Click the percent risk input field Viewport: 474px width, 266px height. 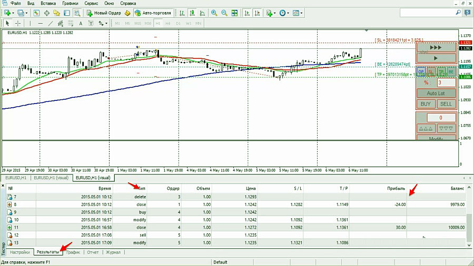pos(446,83)
